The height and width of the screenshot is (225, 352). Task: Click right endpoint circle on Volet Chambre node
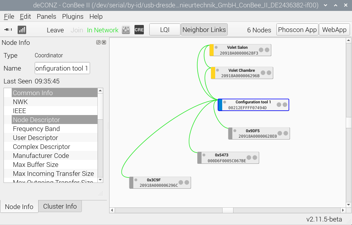click(269, 73)
